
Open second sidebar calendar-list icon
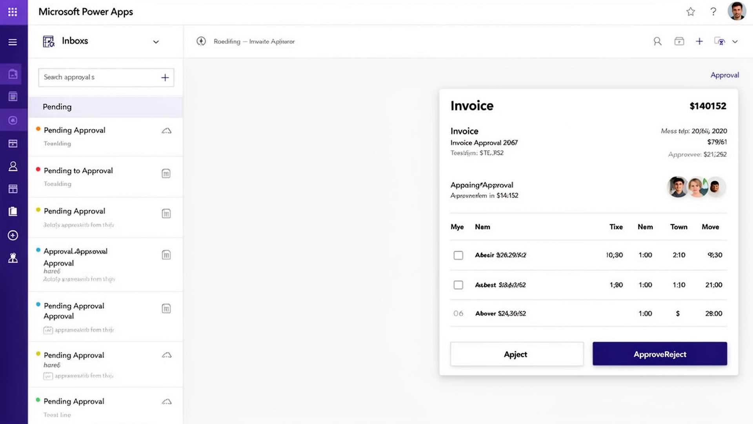point(13,97)
